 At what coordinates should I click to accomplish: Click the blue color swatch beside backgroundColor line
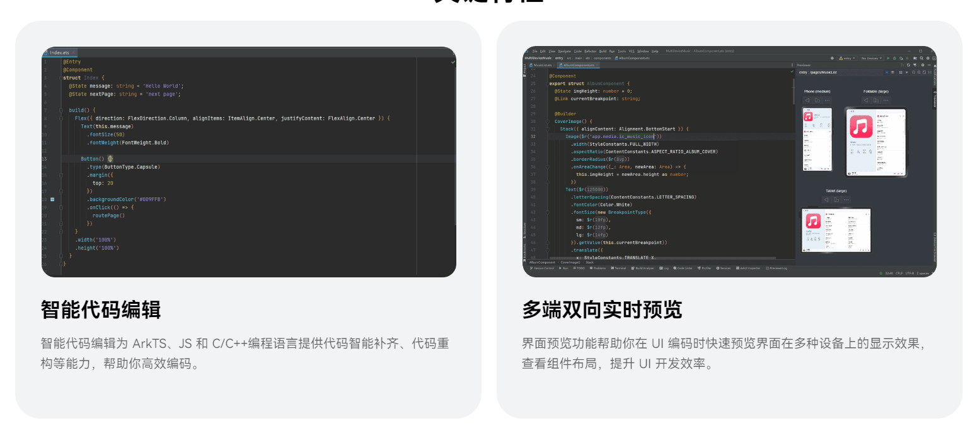click(52, 199)
